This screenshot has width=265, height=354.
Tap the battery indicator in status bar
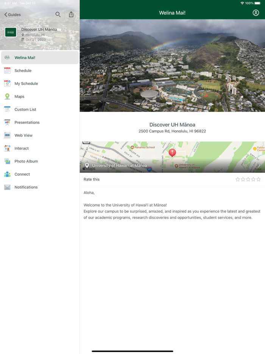257,3
